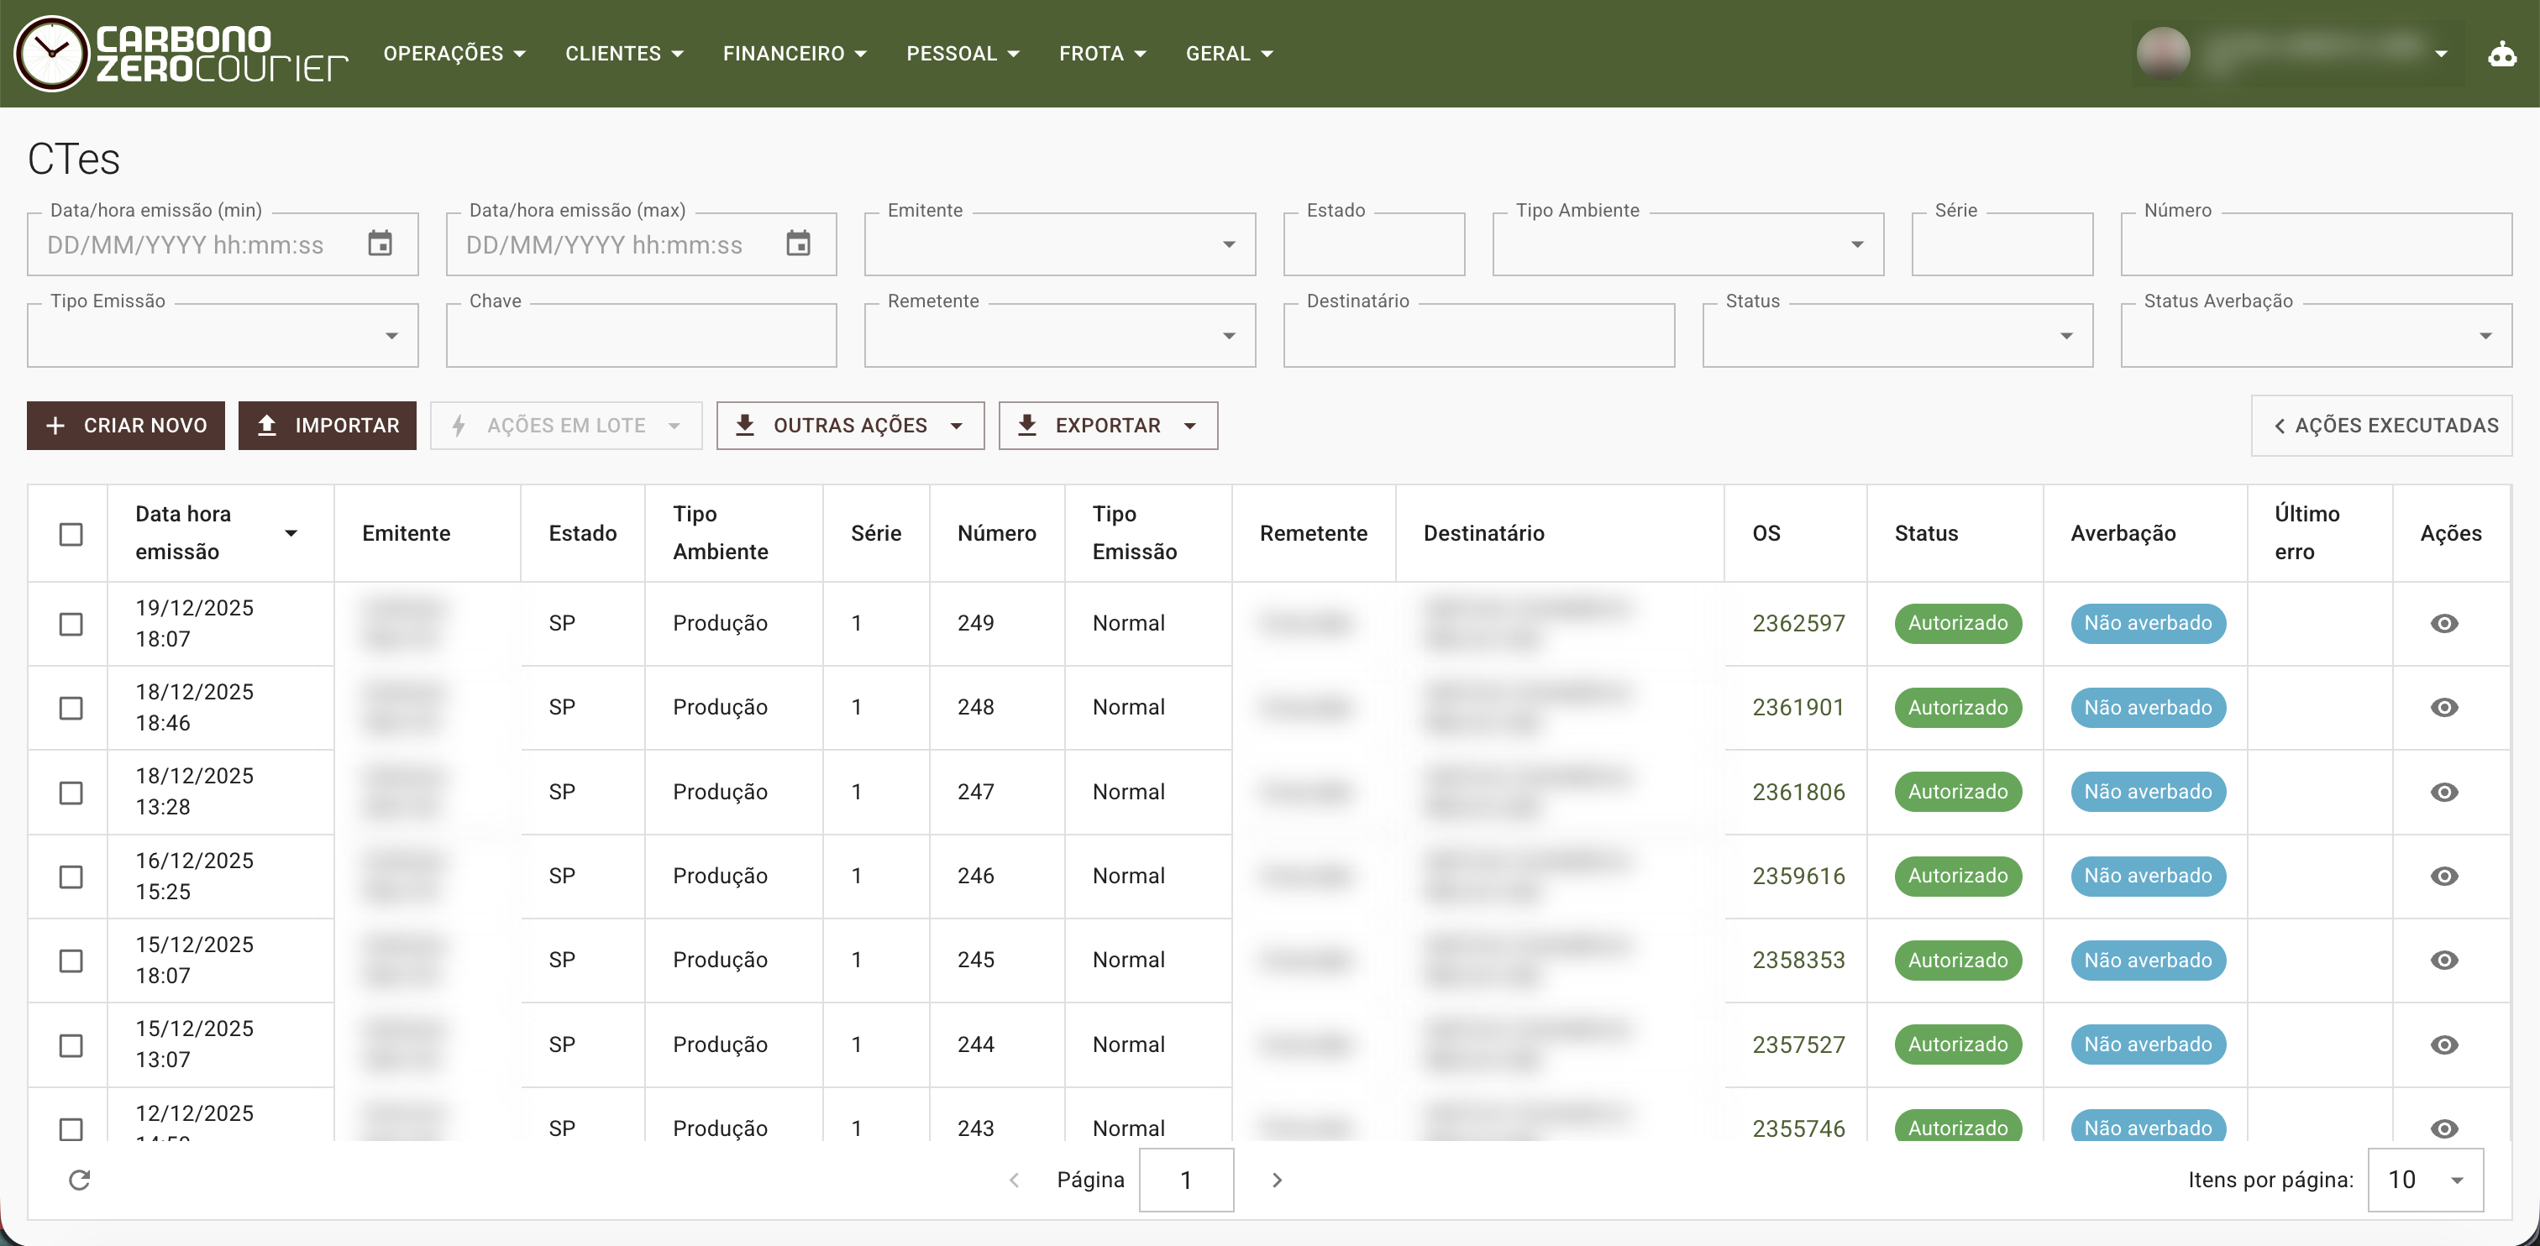The width and height of the screenshot is (2540, 1246).
Task: Go to the next page of results
Action: point(1277,1180)
